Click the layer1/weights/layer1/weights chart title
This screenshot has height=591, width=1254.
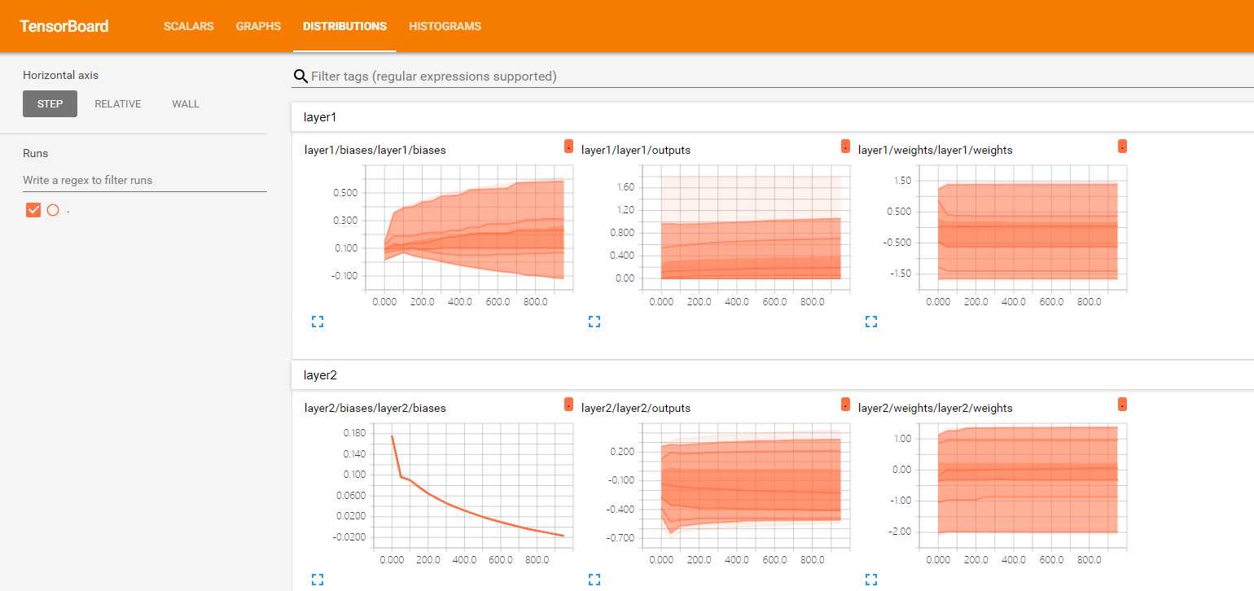pyautogui.click(x=936, y=150)
